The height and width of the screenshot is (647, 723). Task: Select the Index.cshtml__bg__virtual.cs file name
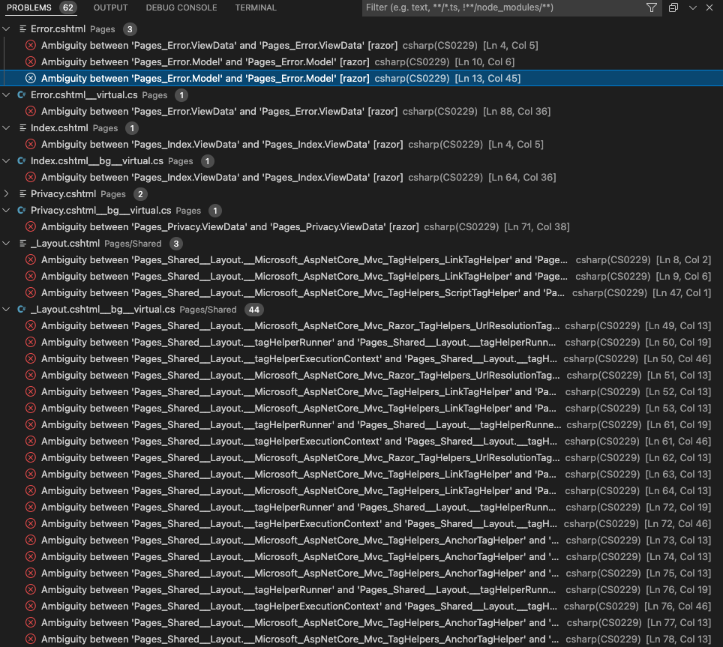(x=97, y=161)
